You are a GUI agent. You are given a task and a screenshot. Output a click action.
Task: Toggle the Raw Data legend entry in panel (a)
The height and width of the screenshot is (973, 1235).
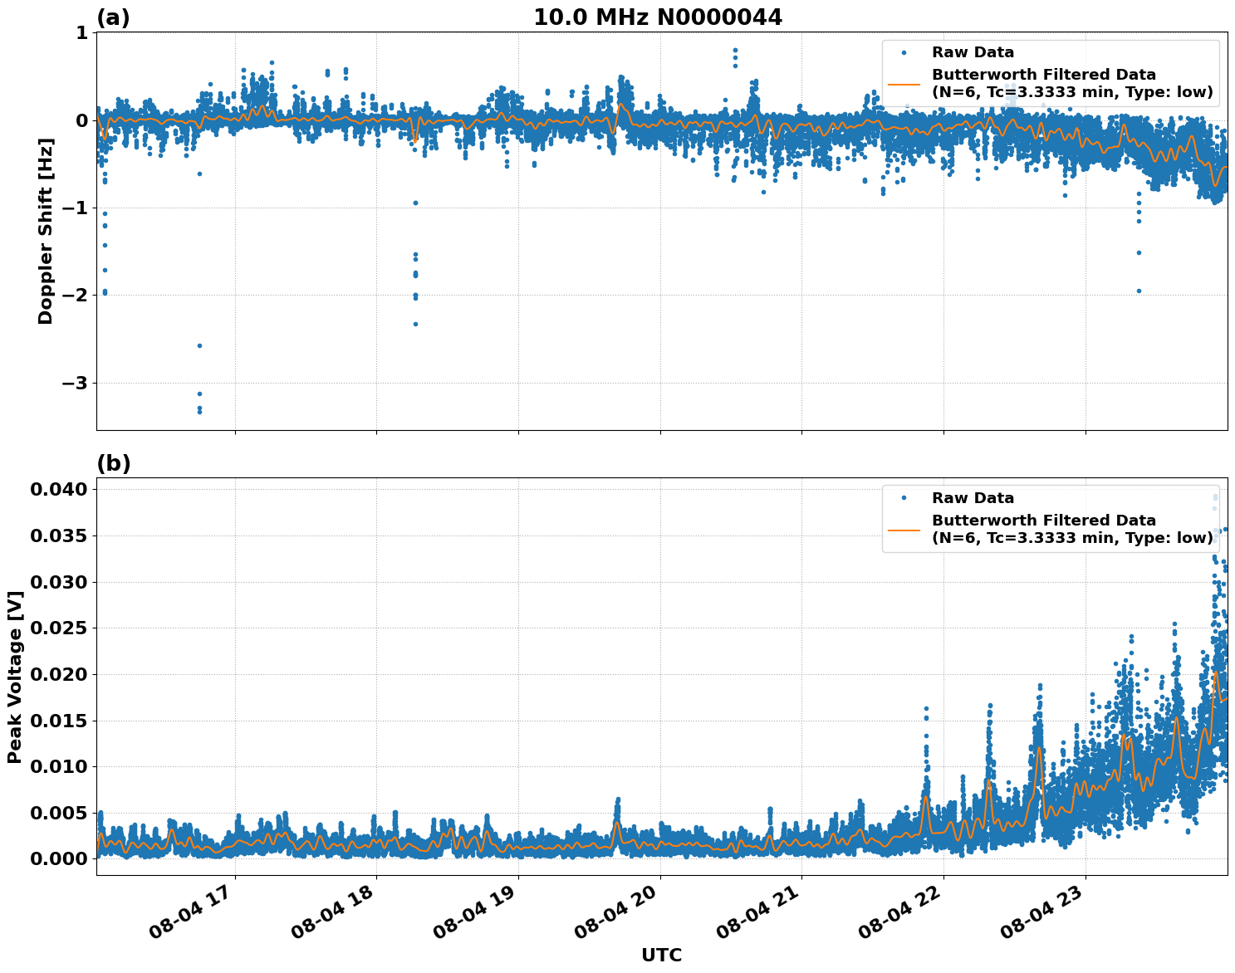tap(973, 51)
